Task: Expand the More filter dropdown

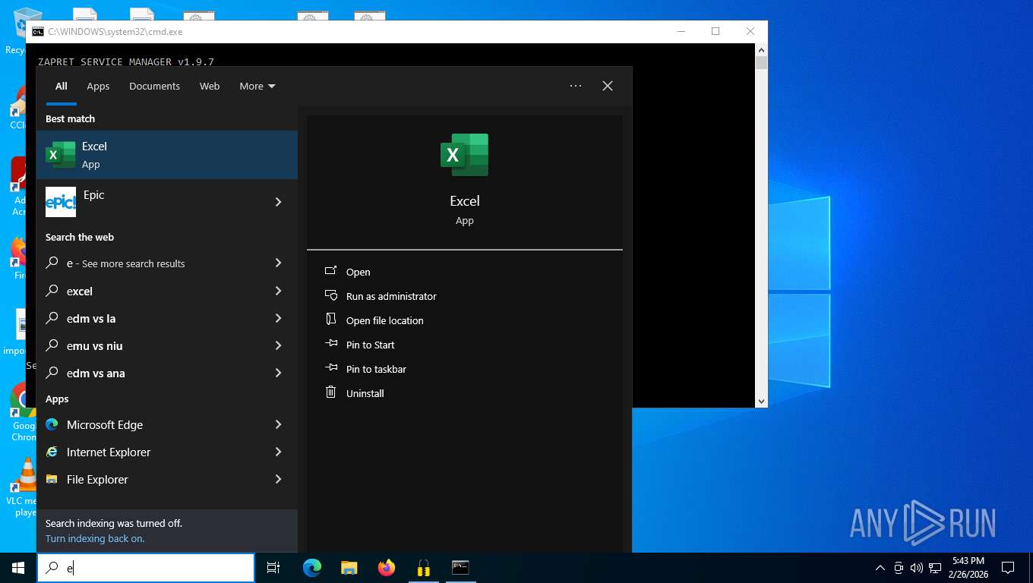Action: 257,86
